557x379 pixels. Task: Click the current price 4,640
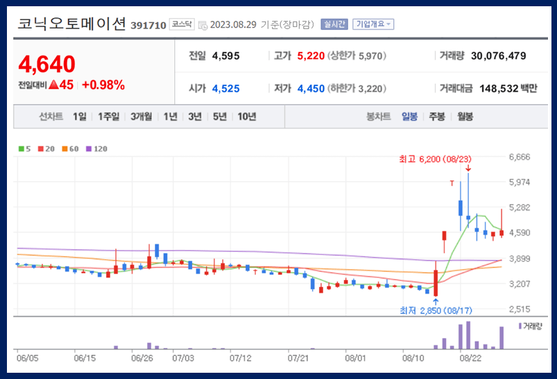[47, 65]
